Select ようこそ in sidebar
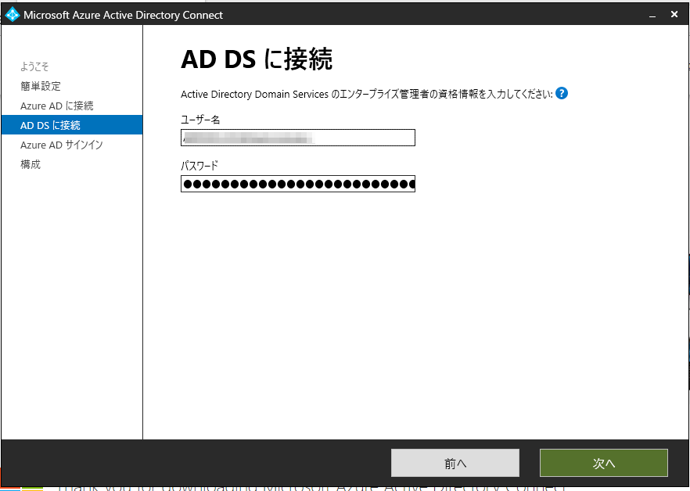The image size is (690, 491). pyautogui.click(x=34, y=66)
